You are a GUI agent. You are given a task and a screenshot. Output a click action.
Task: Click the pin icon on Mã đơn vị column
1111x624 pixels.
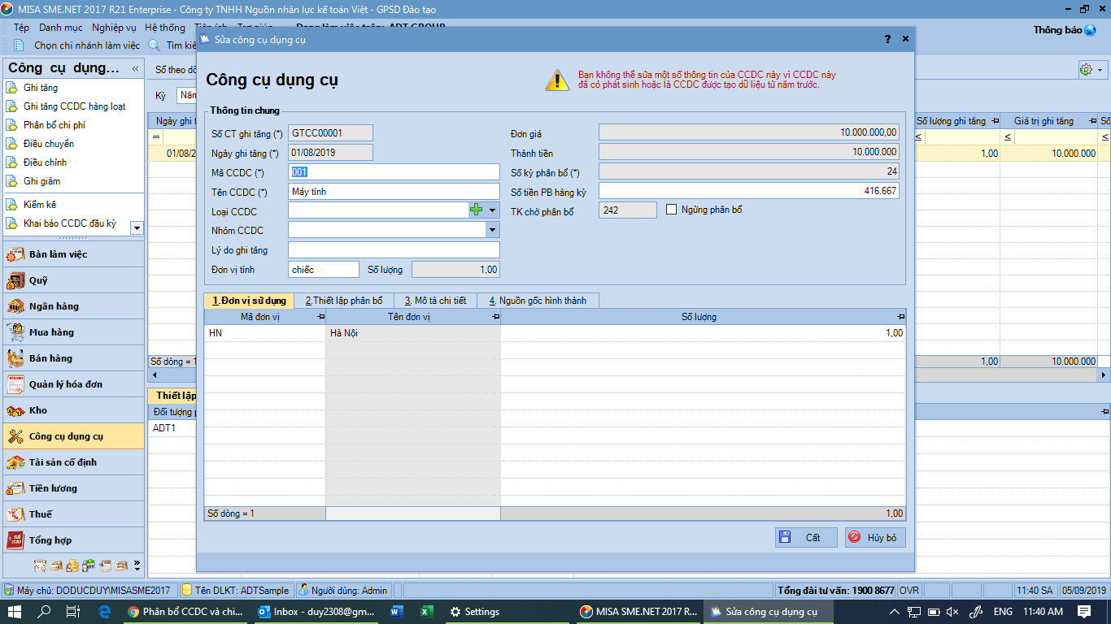click(320, 317)
